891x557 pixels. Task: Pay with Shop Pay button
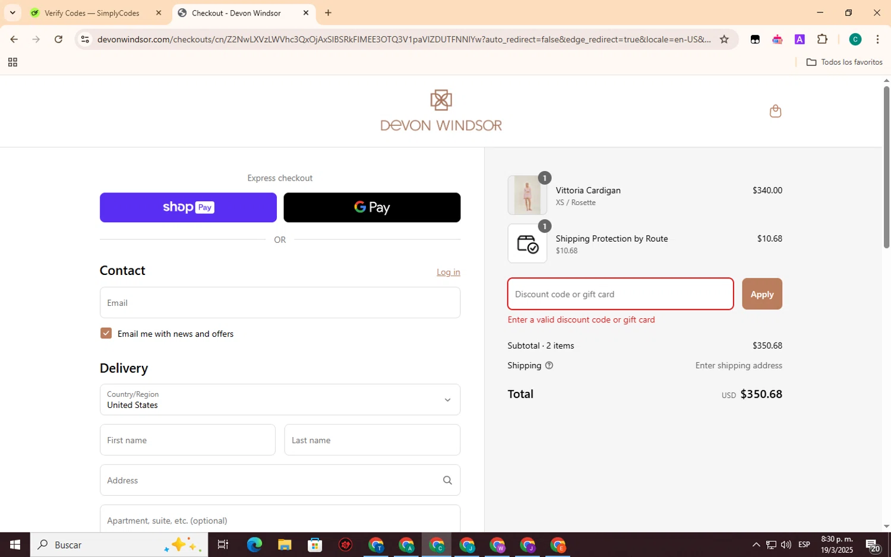[x=188, y=207]
